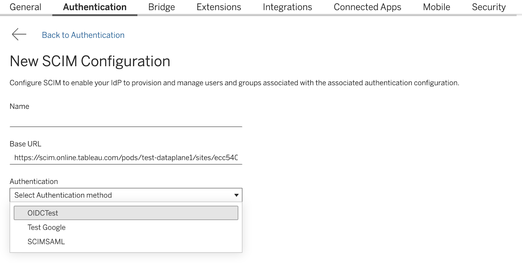Click the Name field label
The width and height of the screenshot is (522, 263).
(19, 106)
